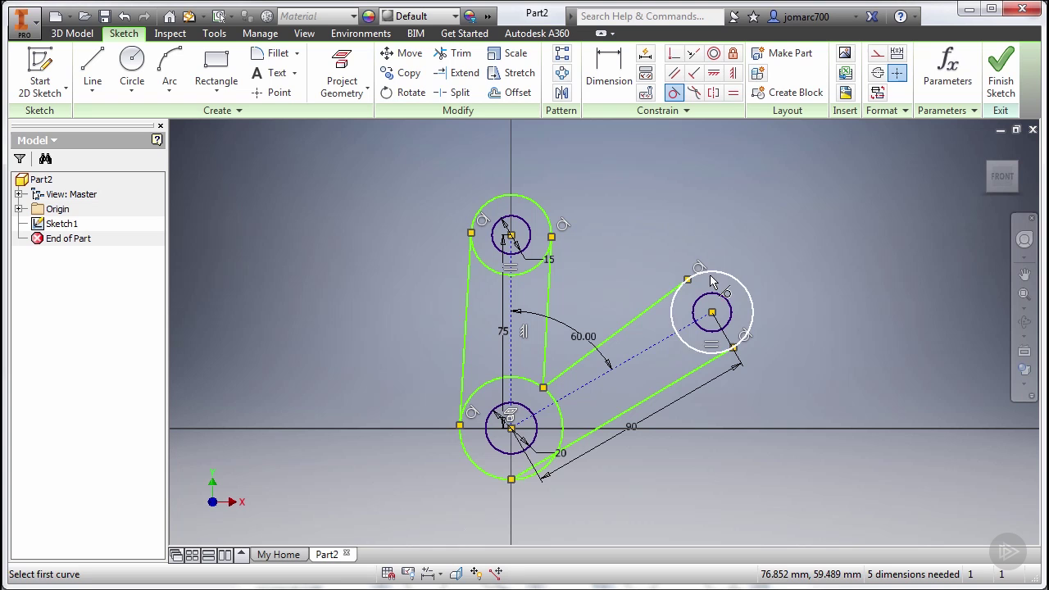
Task: Switch to My Home document tab
Action: pyautogui.click(x=279, y=555)
